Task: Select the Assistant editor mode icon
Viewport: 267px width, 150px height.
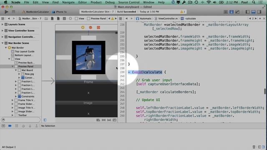Action: [232, 12]
